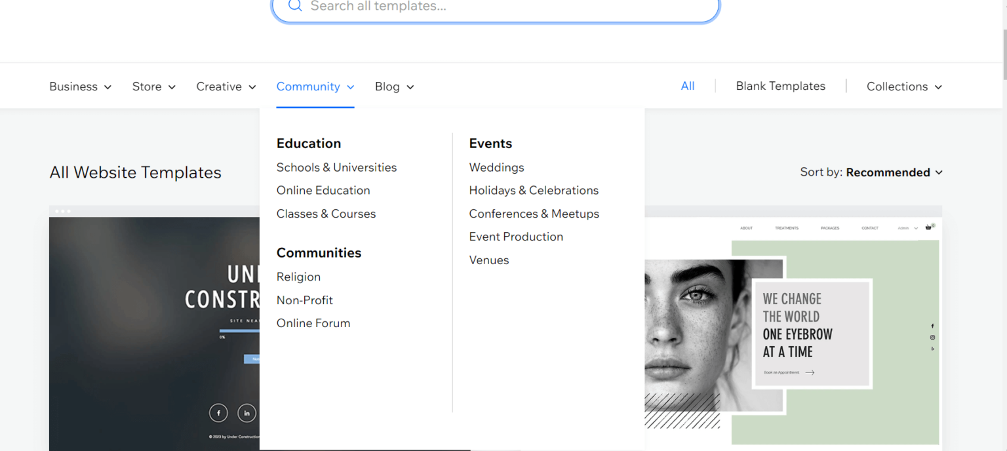Click the LinkedIn icon in Under Construction template

[x=247, y=413]
